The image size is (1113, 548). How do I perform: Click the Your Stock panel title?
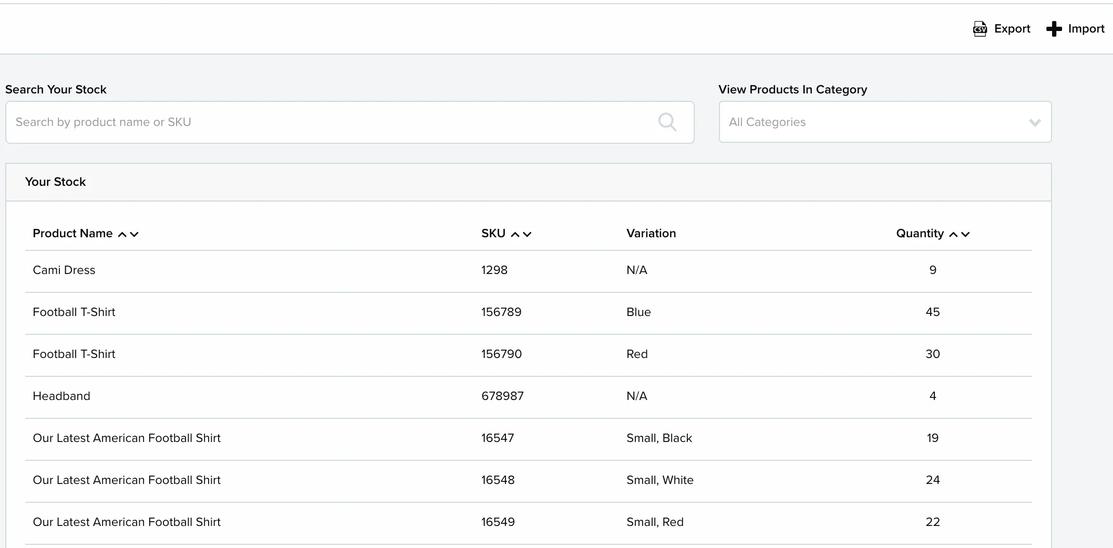click(55, 182)
